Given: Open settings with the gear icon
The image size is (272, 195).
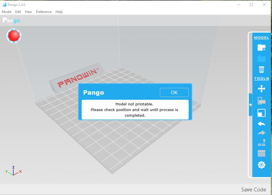Looking at the screenshot, I should coord(262,165).
